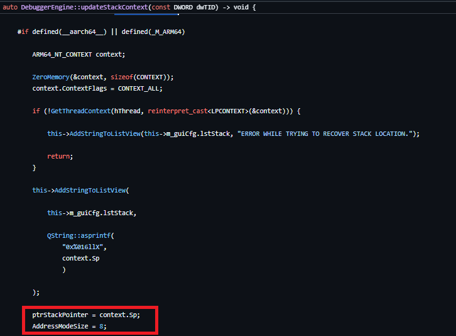Click the CONTEXT_ALL constant
The image size is (456, 336).
click(139, 88)
